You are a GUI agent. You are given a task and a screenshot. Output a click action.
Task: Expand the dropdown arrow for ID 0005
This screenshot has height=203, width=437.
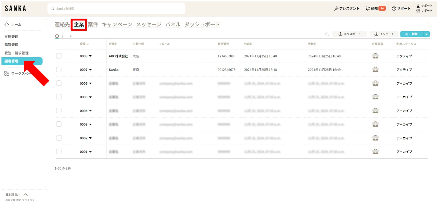click(x=90, y=97)
